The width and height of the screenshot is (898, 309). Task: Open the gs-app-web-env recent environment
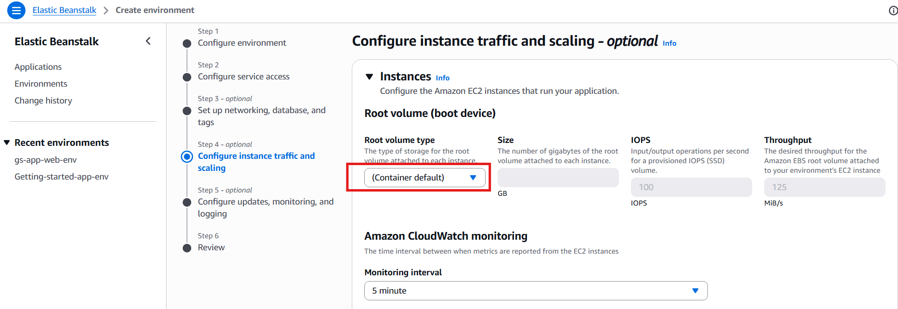tap(46, 160)
